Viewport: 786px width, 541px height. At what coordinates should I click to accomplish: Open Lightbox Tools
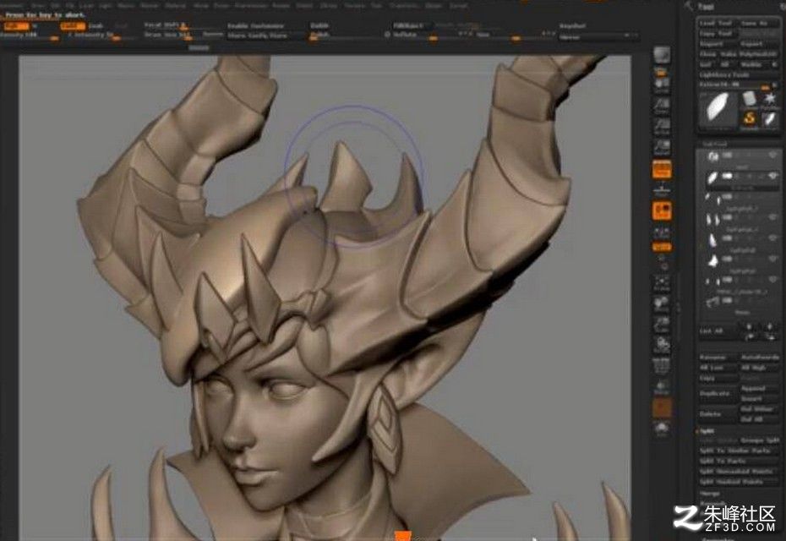[x=723, y=74]
